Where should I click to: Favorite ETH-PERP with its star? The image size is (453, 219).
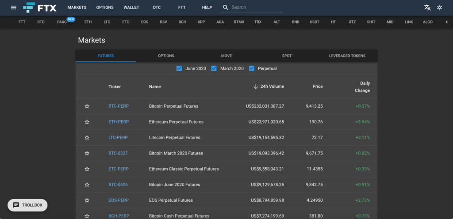point(87,122)
